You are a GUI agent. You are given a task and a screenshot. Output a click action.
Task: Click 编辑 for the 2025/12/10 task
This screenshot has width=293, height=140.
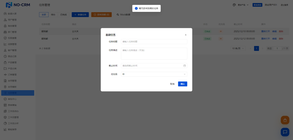coord(274,31)
